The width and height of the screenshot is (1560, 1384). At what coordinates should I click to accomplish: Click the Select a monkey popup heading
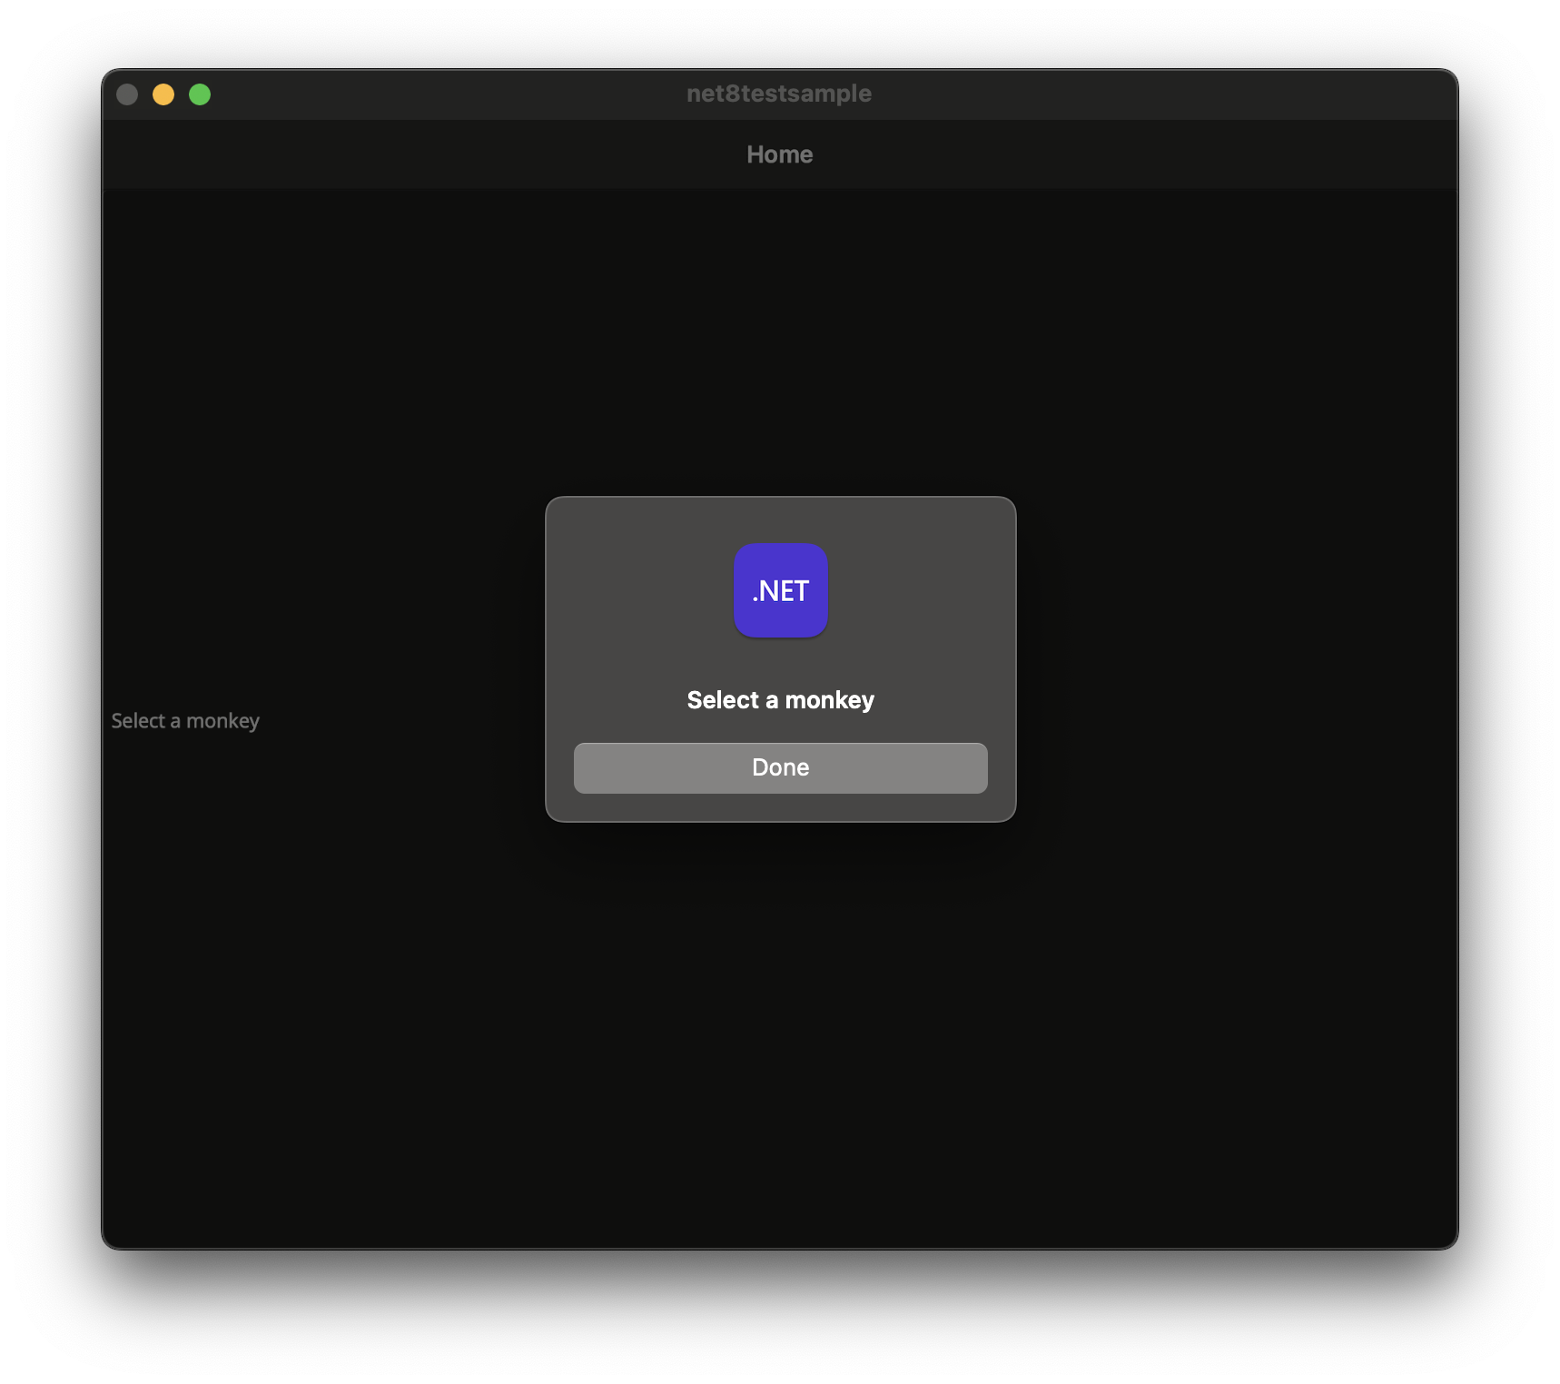780,699
